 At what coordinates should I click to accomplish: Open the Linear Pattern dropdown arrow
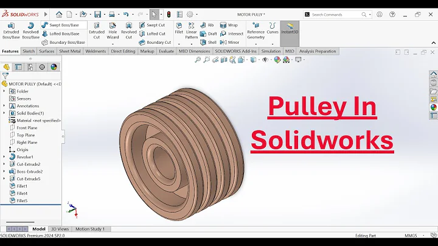[192, 44]
